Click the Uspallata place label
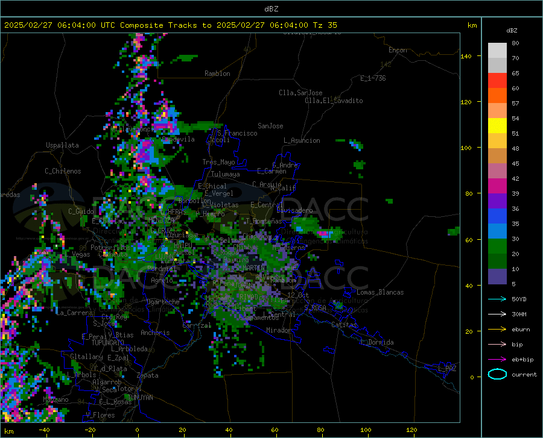This screenshot has width=543, height=438. point(62,145)
